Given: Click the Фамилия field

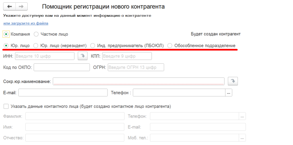Looking at the screenshot, I should (75, 116).
